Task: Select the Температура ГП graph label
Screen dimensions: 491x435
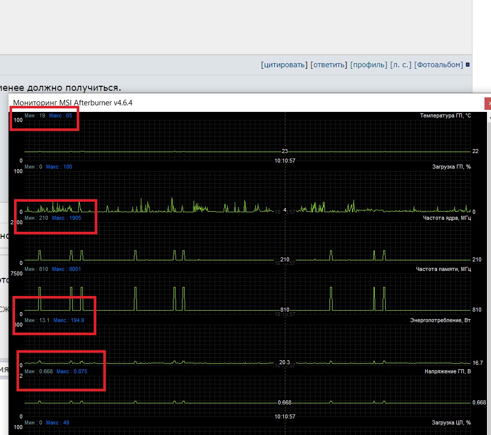Action: tap(445, 115)
